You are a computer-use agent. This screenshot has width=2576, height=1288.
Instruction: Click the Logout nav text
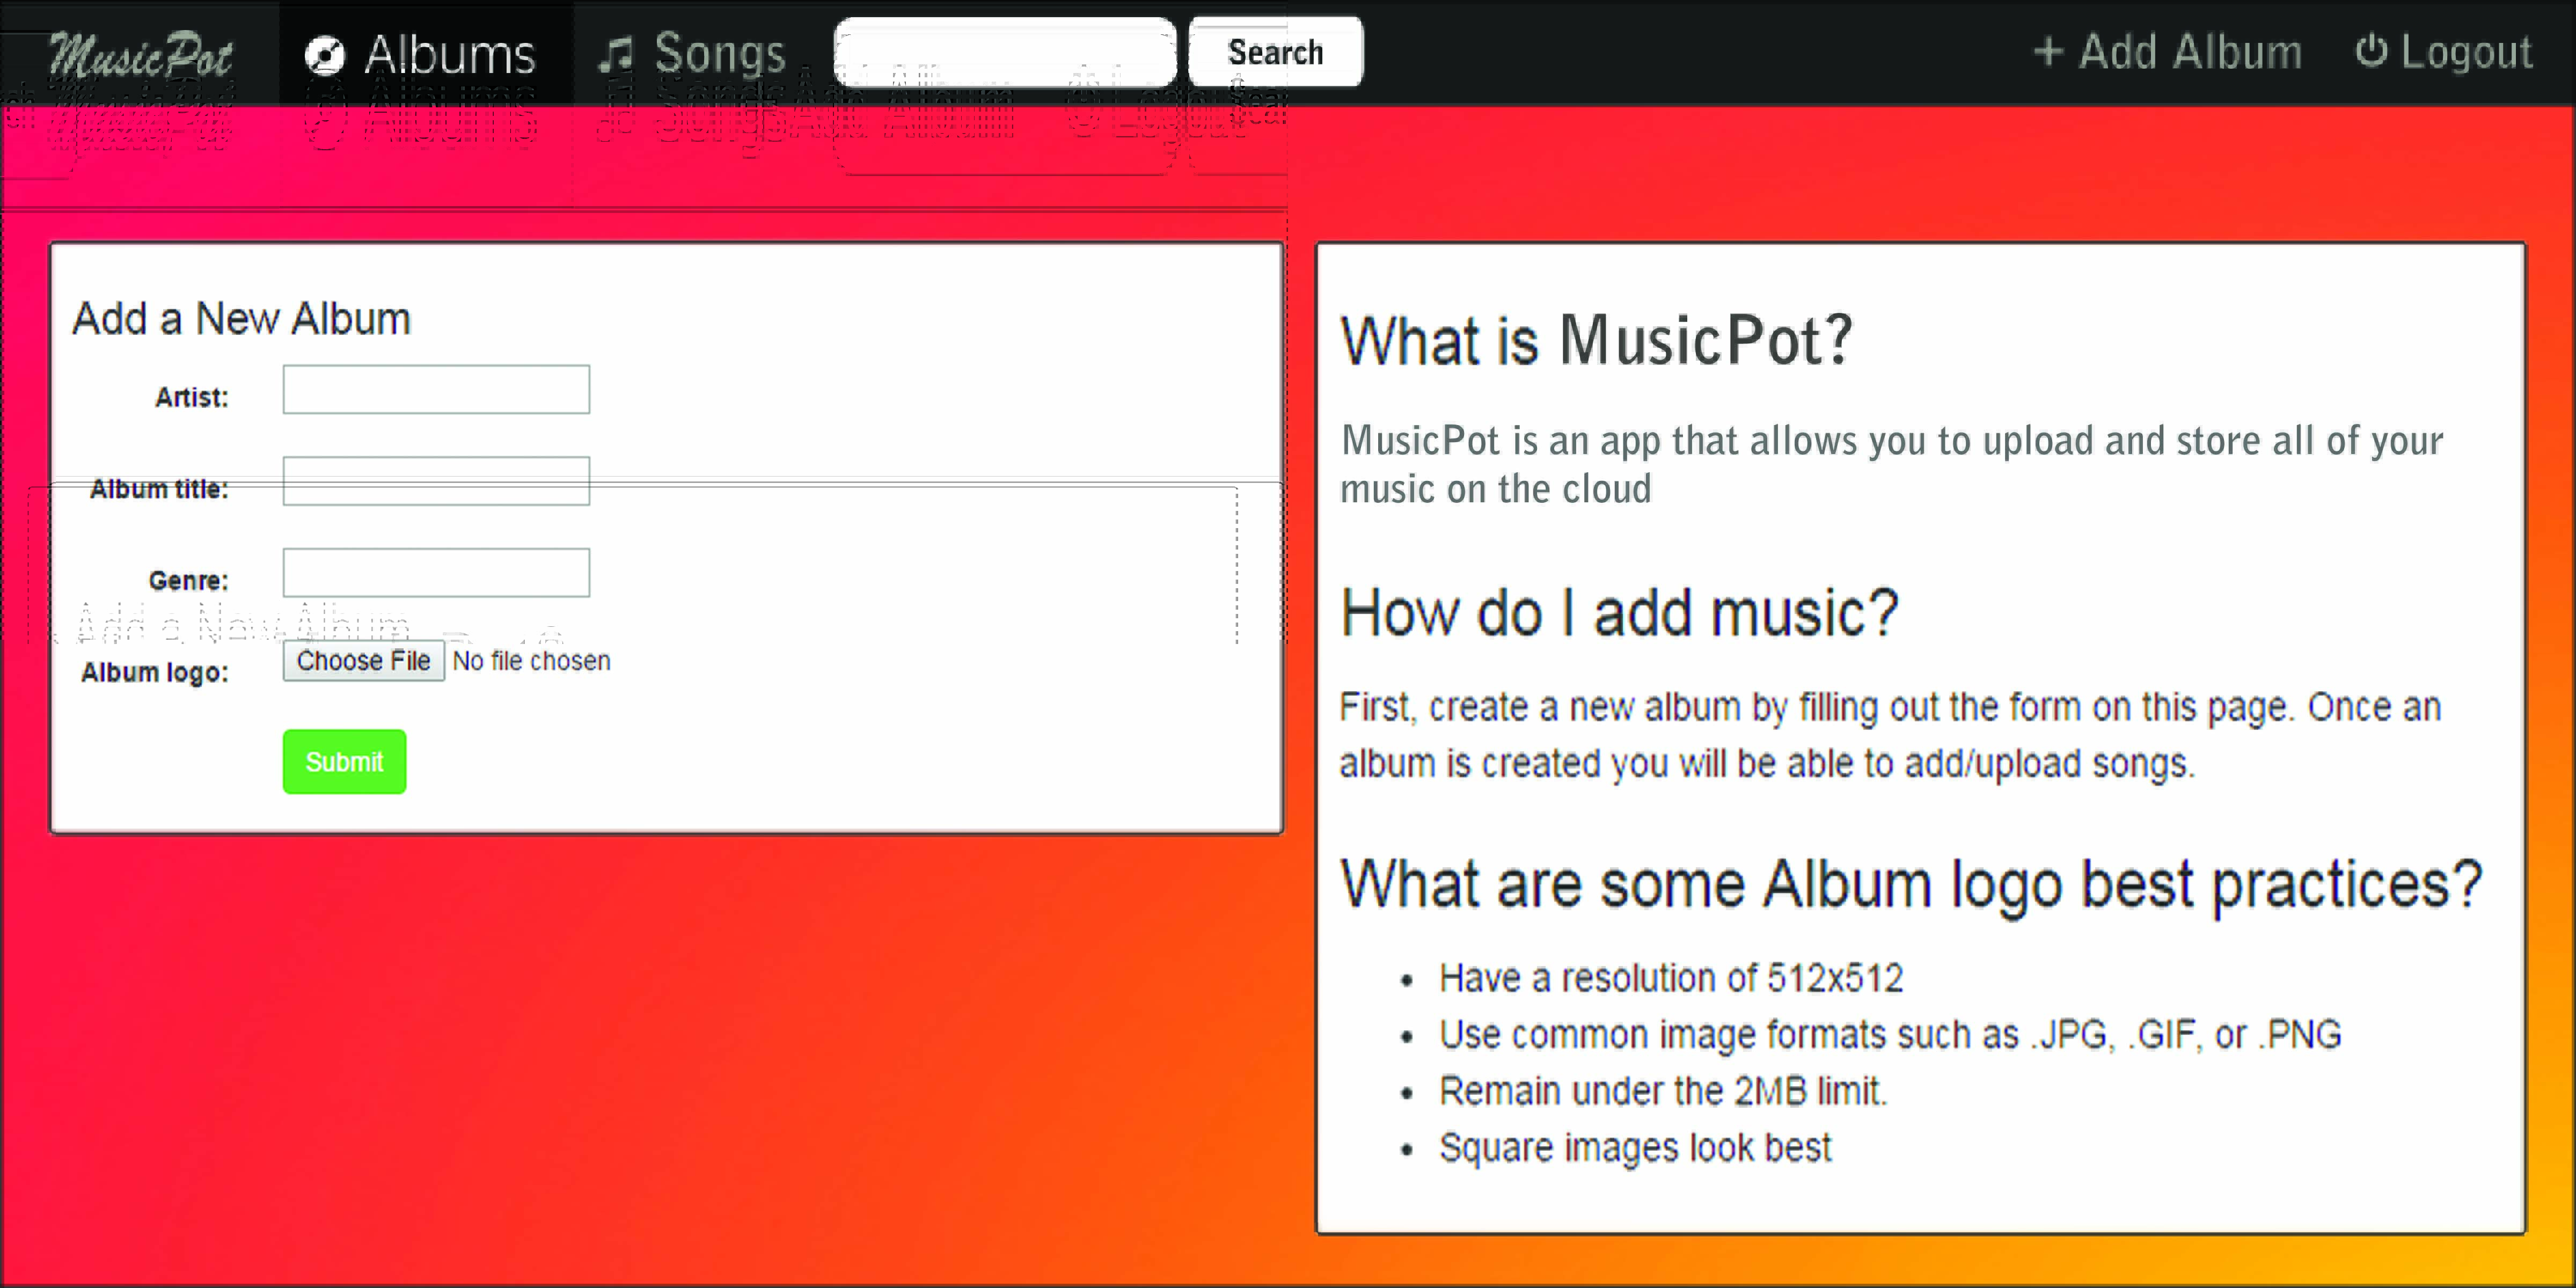(2466, 52)
